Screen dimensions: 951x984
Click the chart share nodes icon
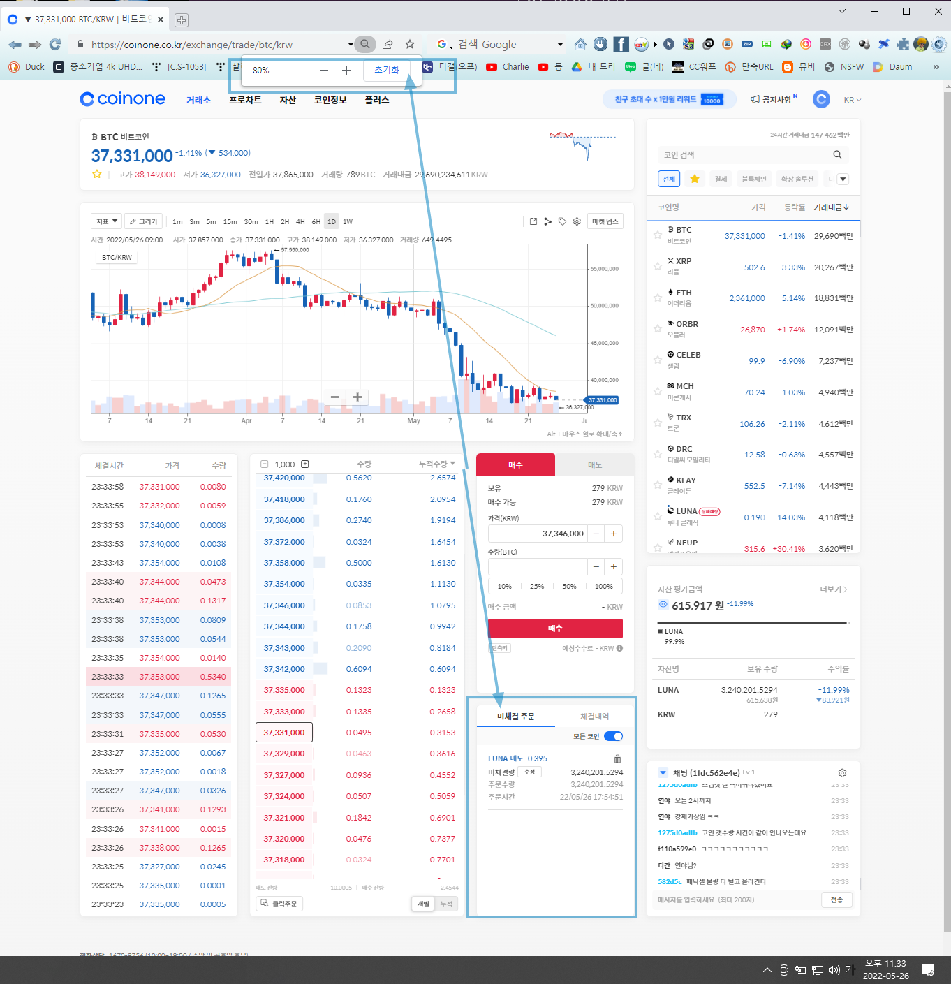(x=548, y=221)
